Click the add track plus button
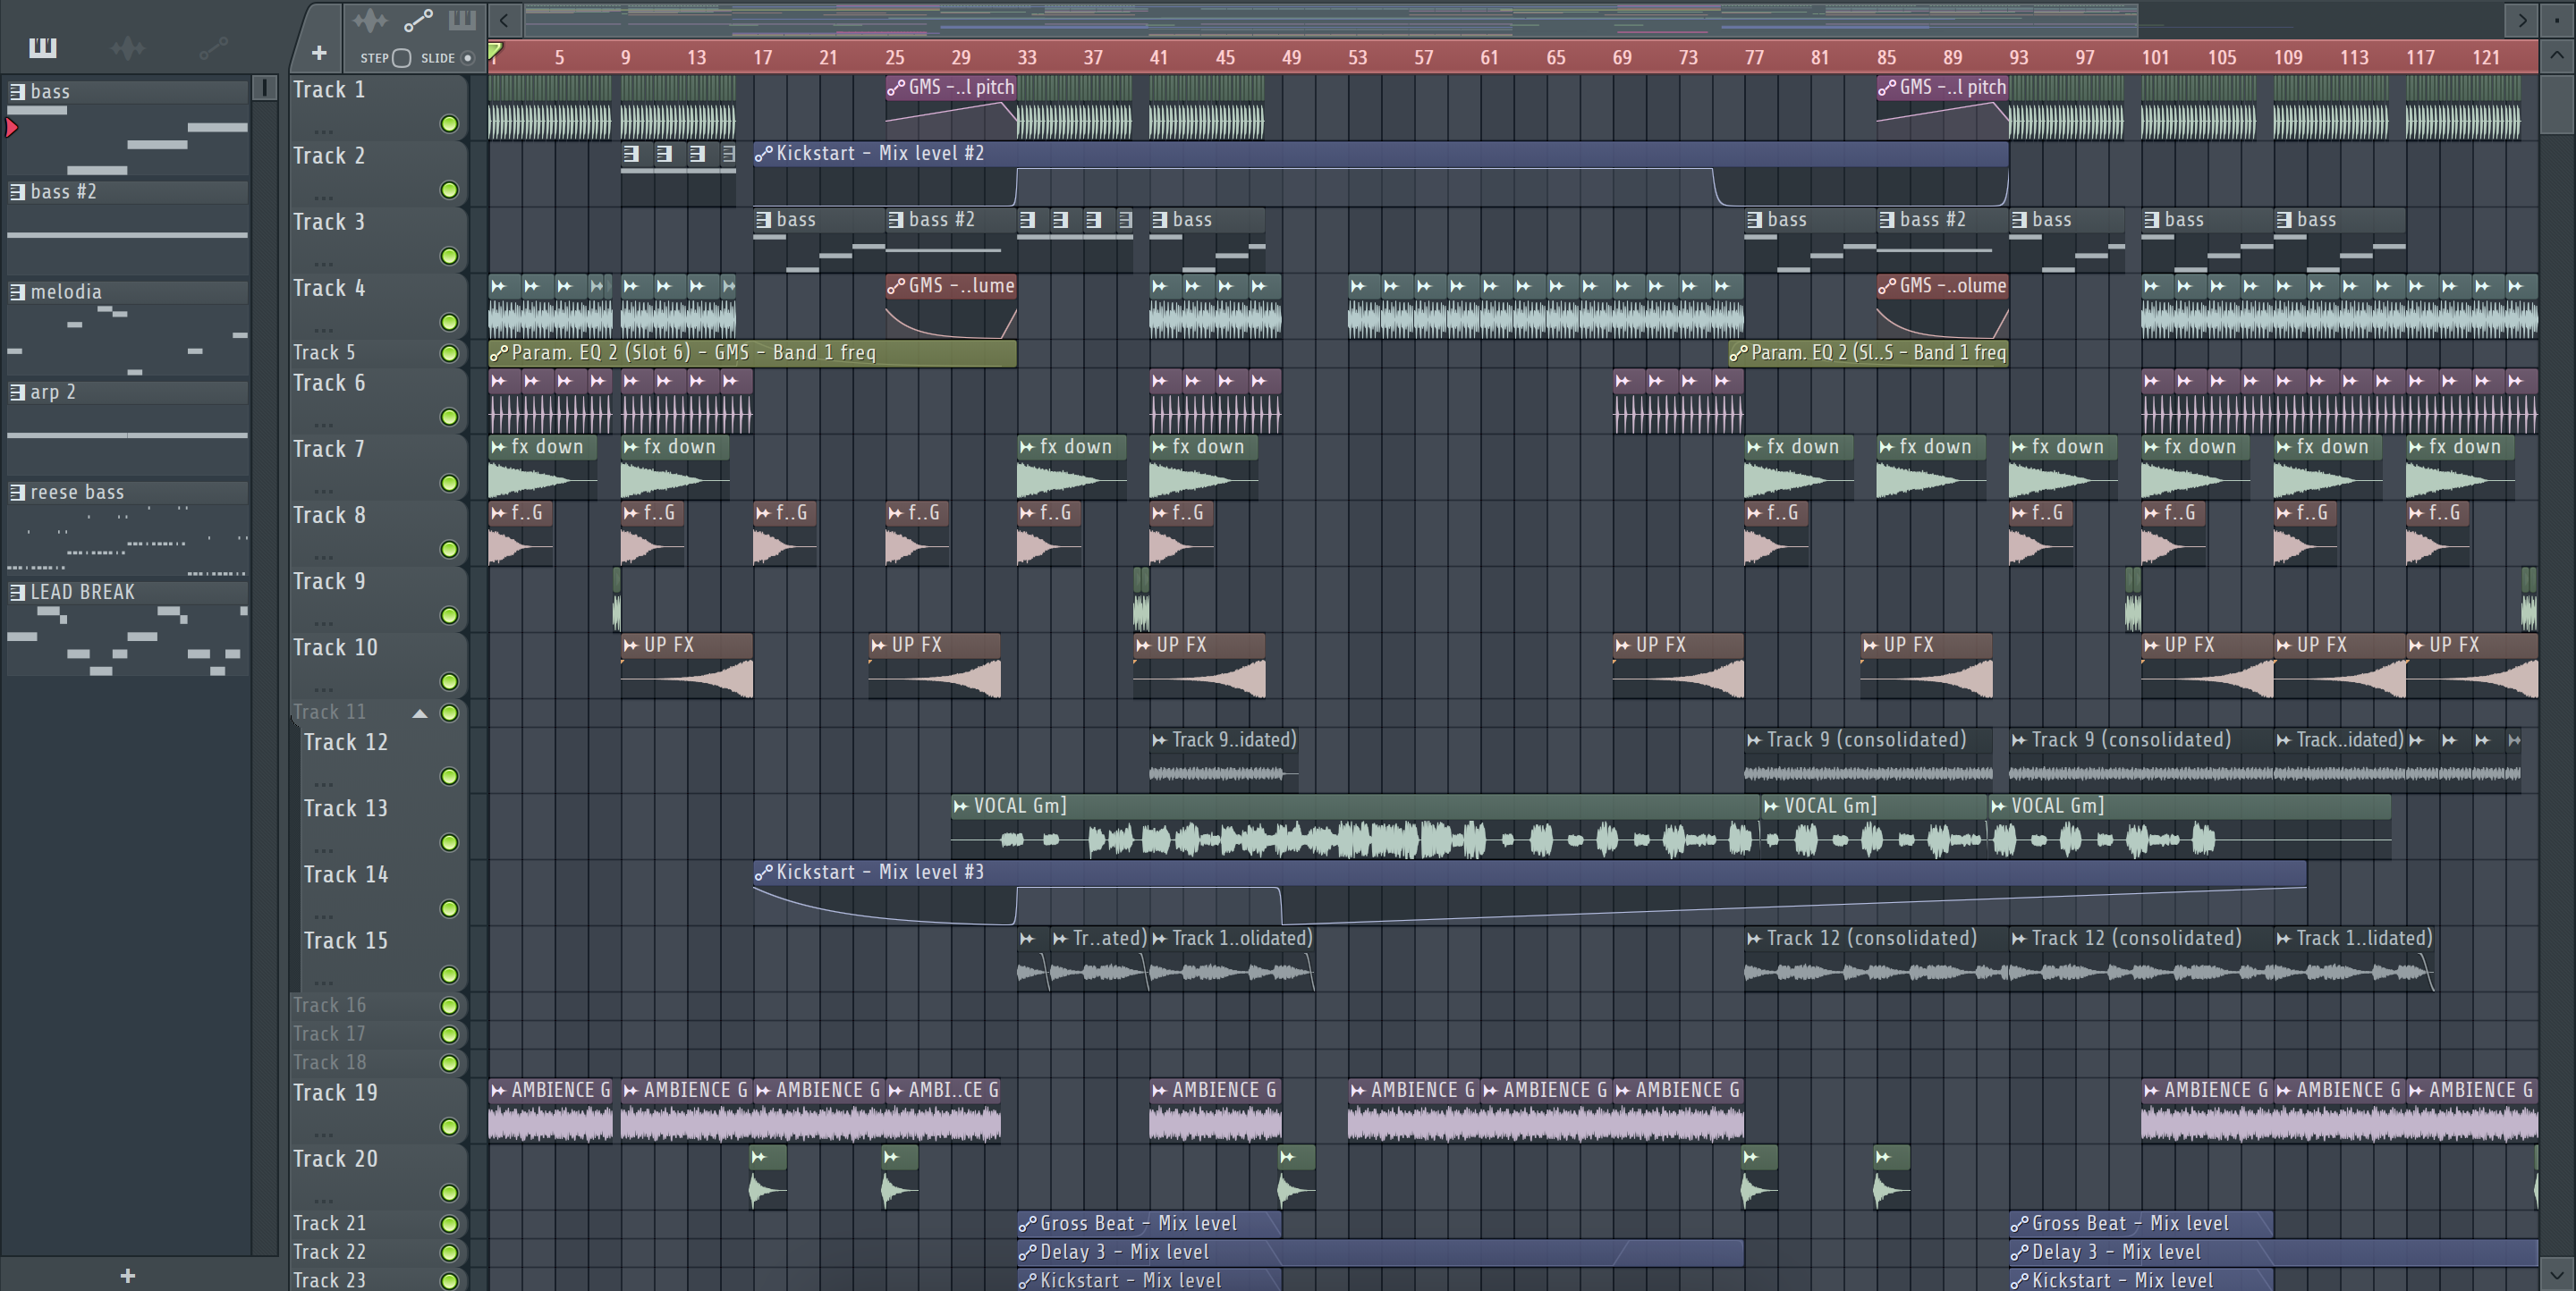The image size is (2576, 1291). pyautogui.click(x=319, y=53)
